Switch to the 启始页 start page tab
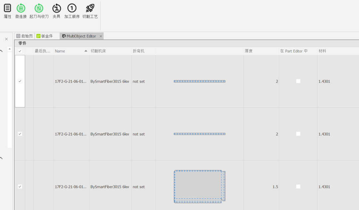The width and height of the screenshot is (359, 210). [25, 36]
